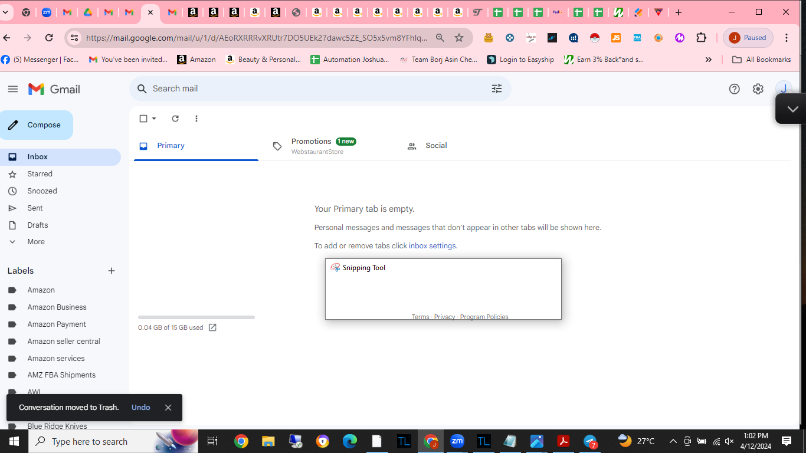
Task: Refresh the Gmail inbox list
Action: point(175,119)
